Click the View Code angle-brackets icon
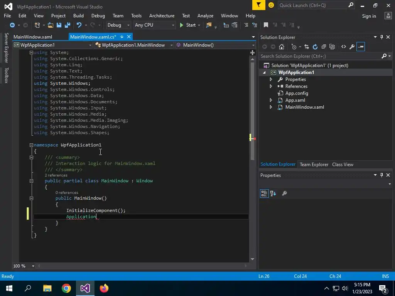395x296 pixels. [344, 47]
